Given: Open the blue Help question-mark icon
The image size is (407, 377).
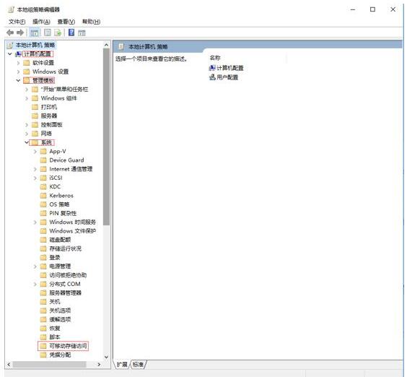Looking at the screenshot, I should click(71, 32).
